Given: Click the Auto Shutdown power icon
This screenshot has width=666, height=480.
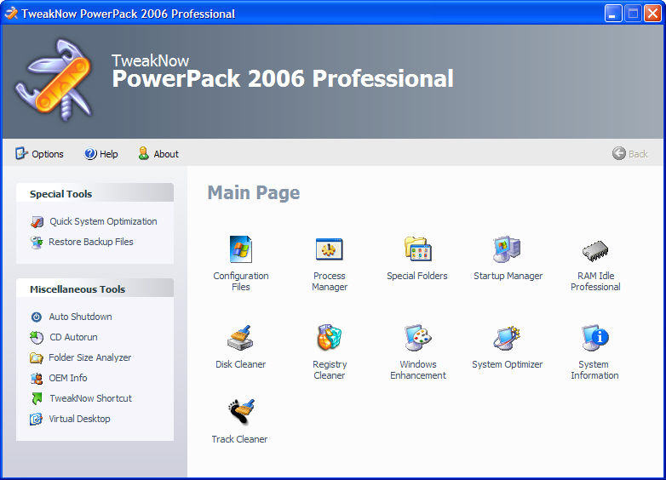Looking at the screenshot, I should (37, 317).
